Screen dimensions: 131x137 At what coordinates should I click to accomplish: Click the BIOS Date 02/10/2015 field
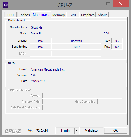pyautogui.click(x=76, y=81)
